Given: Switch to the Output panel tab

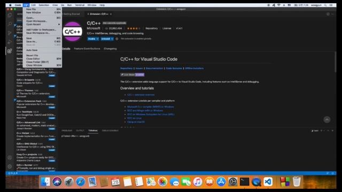Looking at the screenshot, I should 80,131.
